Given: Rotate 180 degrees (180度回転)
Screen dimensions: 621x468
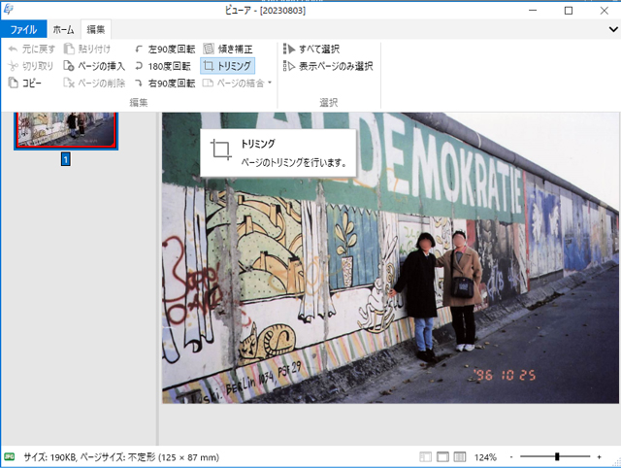Looking at the screenshot, I should tap(163, 66).
